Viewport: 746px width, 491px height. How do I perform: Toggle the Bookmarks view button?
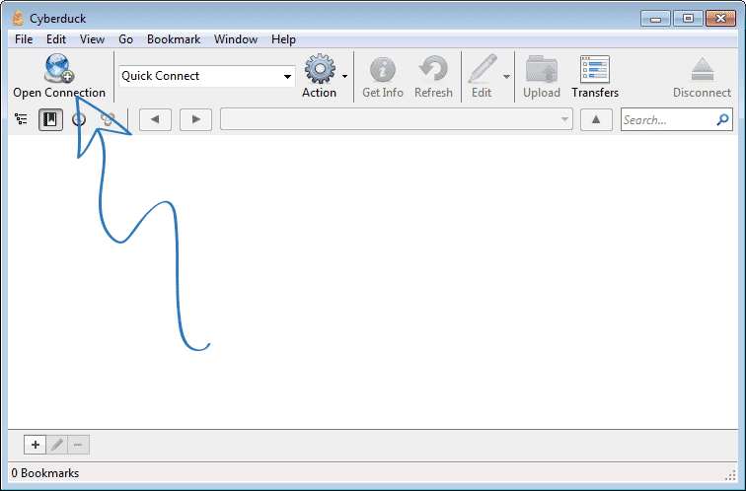click(x=50, y=119)
